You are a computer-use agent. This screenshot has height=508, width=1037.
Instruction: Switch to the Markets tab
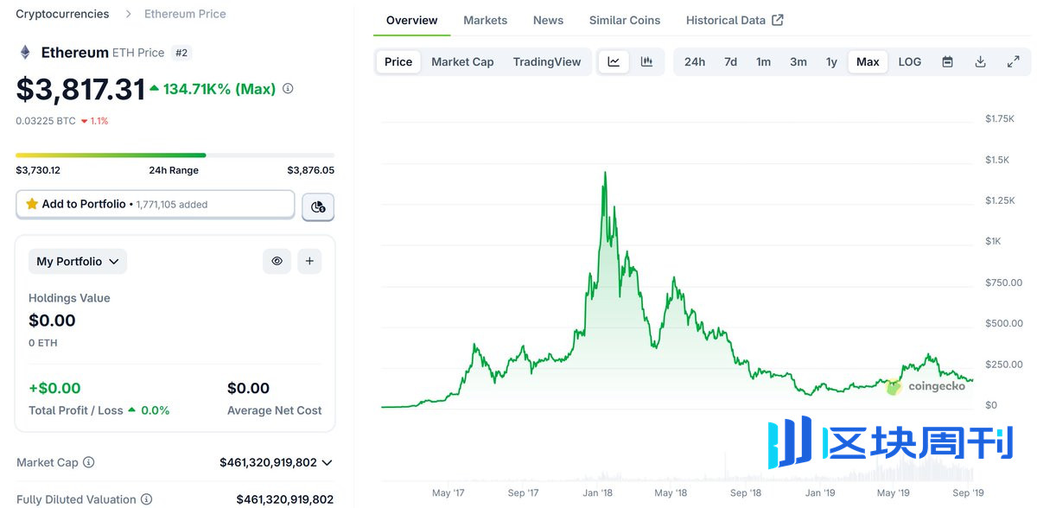(x=485, y=20)
